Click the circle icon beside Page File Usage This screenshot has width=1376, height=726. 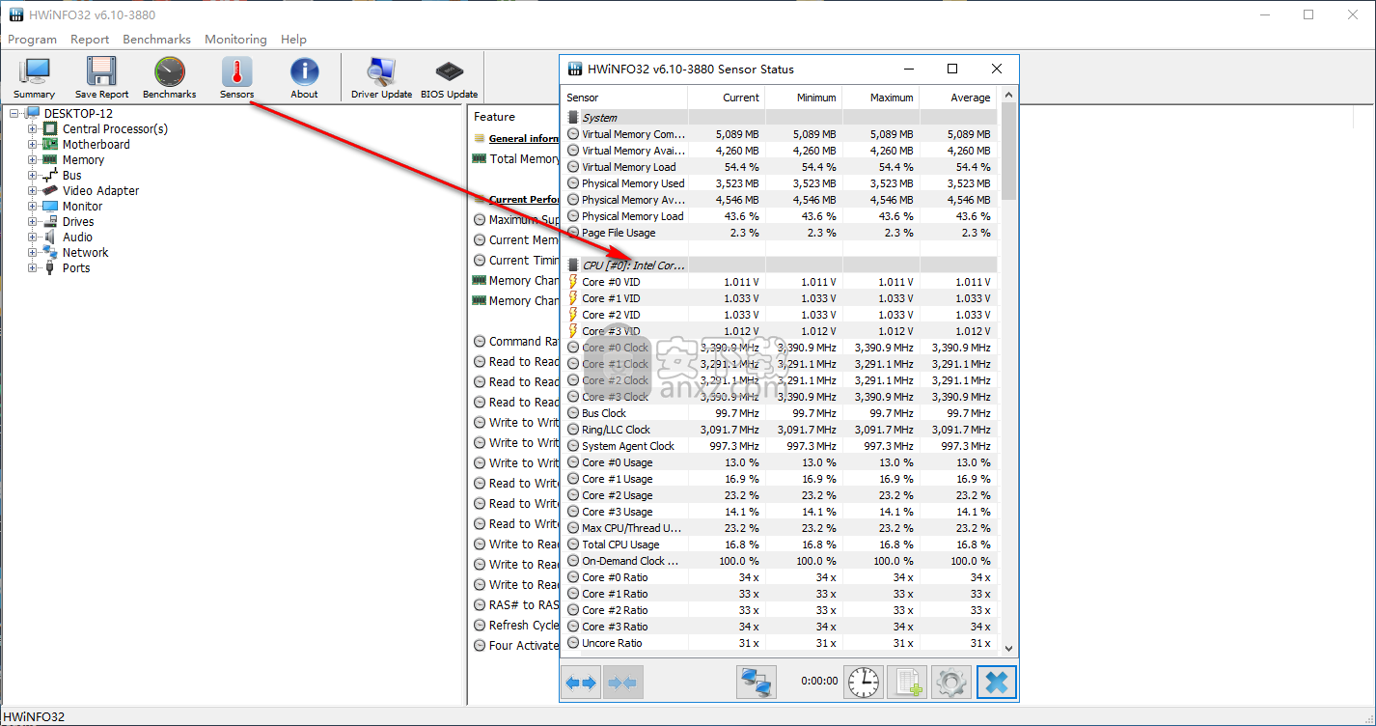click(x=573, y=233)
